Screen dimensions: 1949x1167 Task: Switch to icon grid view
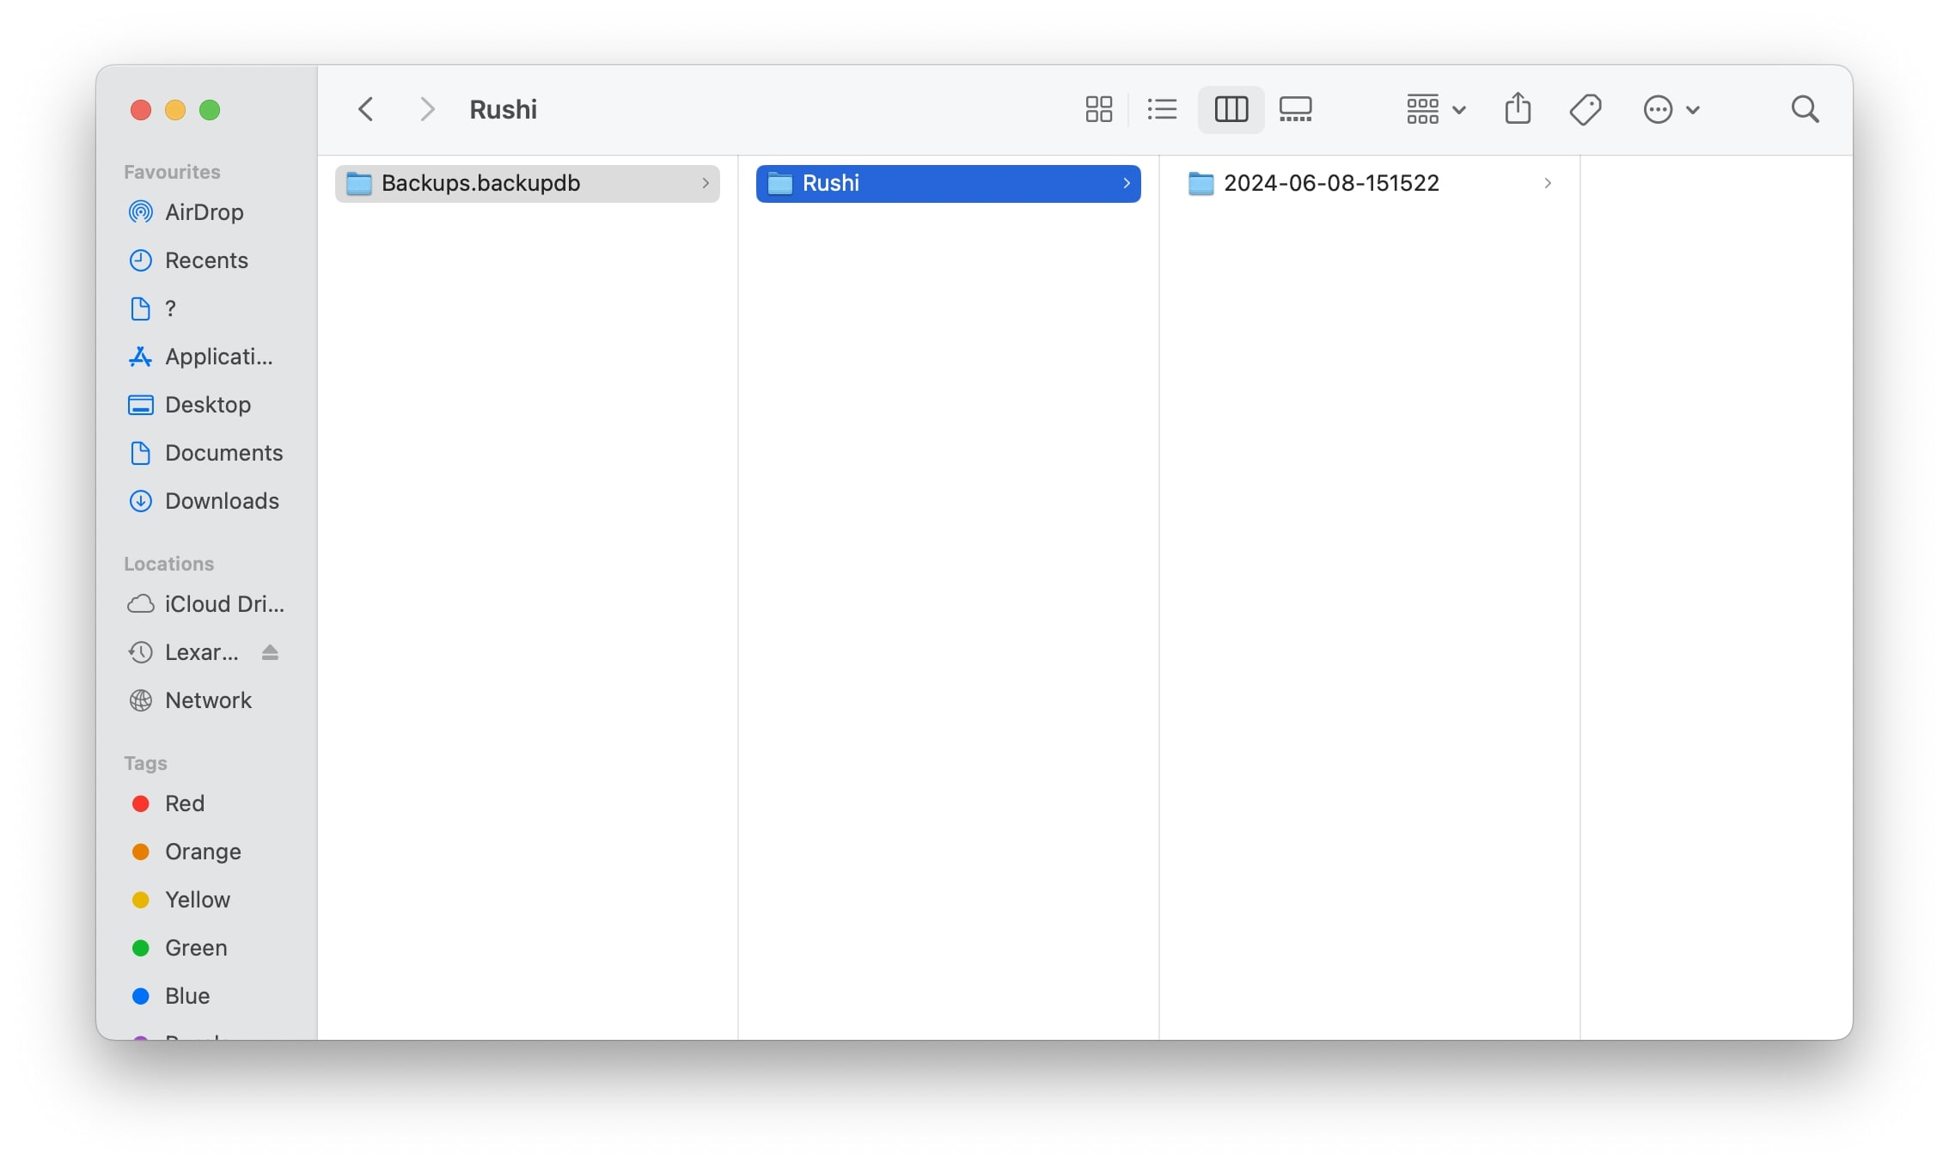1097,108
